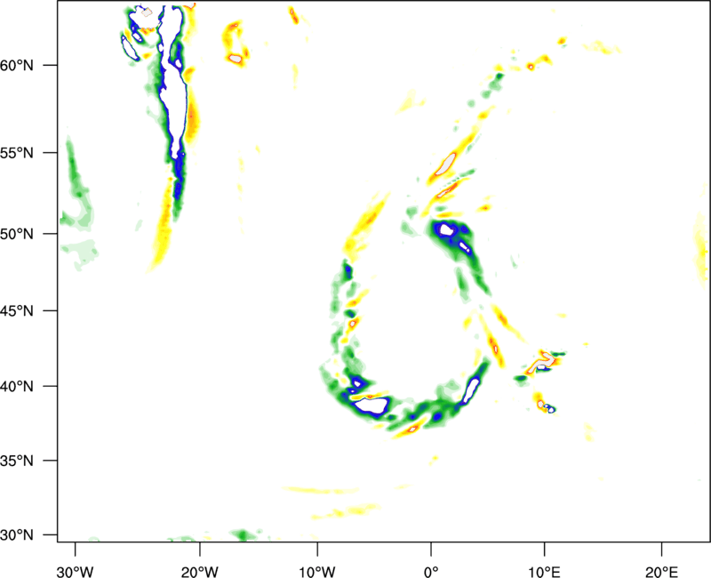
Task: Click the 50°N latitude label
Action: [17, 234]
